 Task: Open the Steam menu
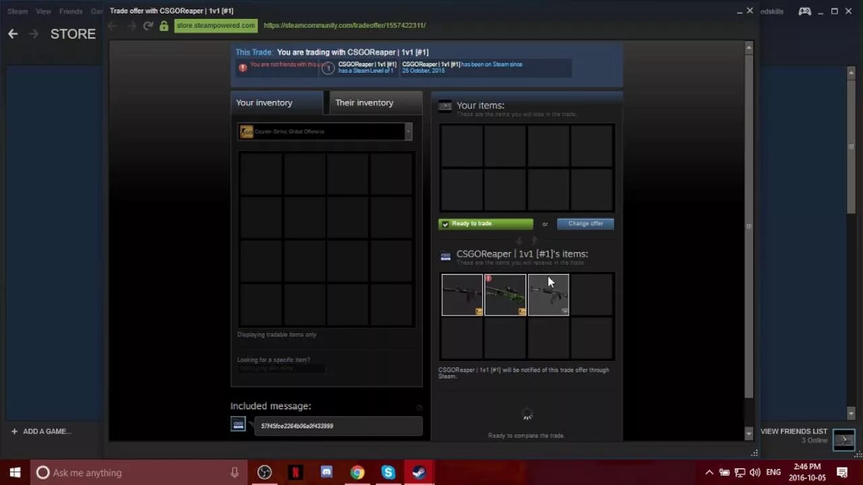point(18,11)
